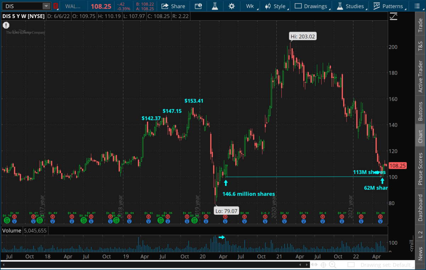
Task: Click the magnifier zoom icon below chart
Action: [x=333, y=265]
